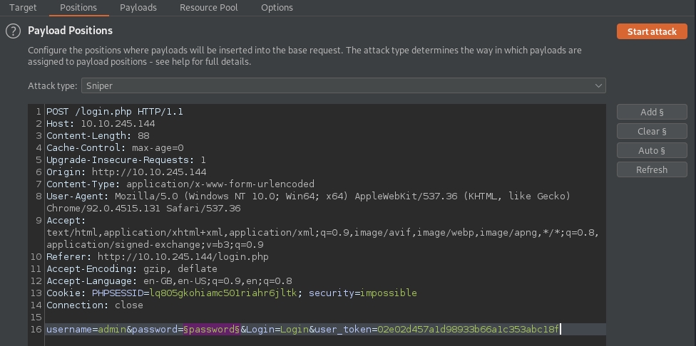Click the Referer header URL
This screenshot has height=346, width=696.
[183, 256]
